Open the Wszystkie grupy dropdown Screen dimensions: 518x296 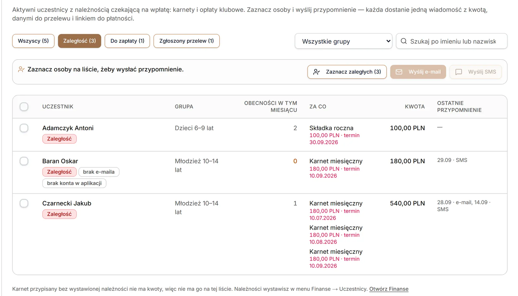(x=343, y=41)
